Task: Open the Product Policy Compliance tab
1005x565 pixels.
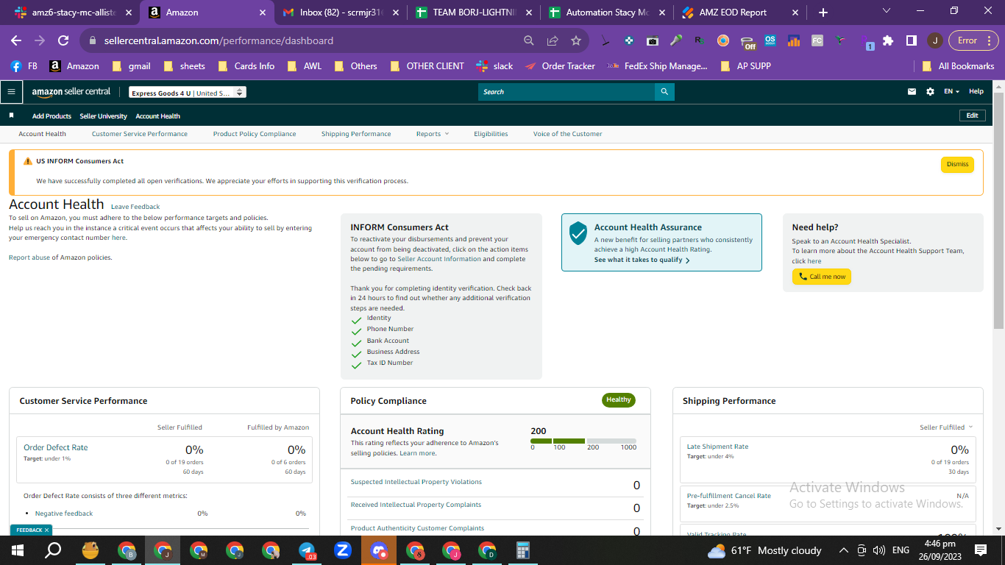Action: (x=255, y=134)
